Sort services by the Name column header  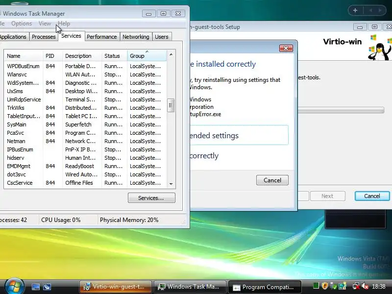23,56
